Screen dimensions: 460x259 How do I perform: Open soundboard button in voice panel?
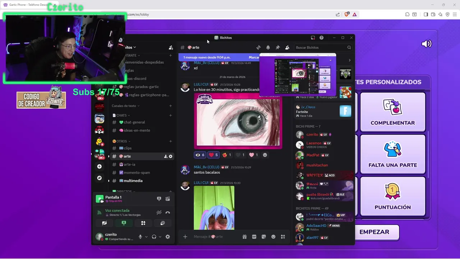click(x=163, y=223)
